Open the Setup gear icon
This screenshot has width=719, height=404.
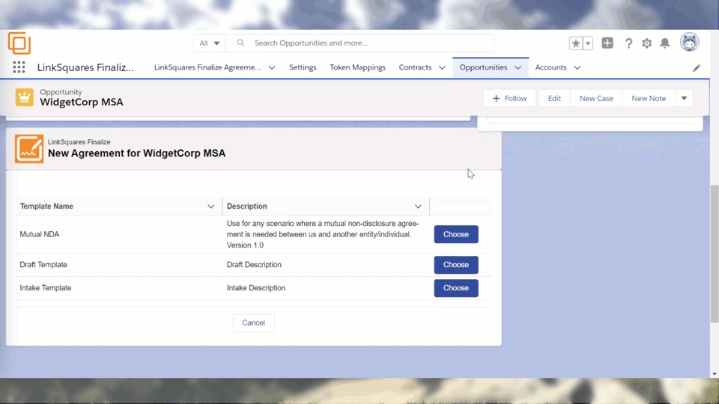646,43
